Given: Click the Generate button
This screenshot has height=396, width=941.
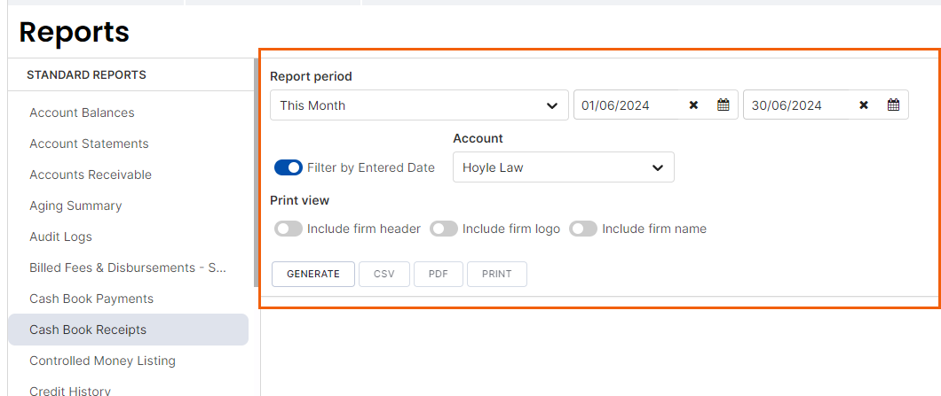Looking at the screenshot, I should click(x=313, y=275).
